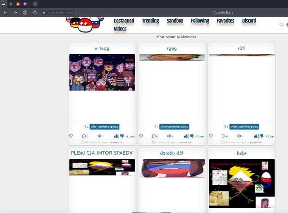
Task: Click the "Most recent publications" heading
Action: (176, 37)
